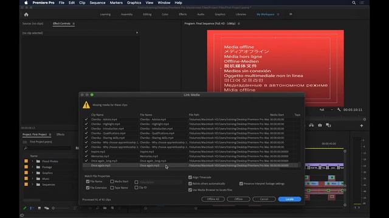Image resolution: width=389 pixels, height=218 pixels.
Task: Enable the Media Start match checkbox
Action: tap(112, 182)
